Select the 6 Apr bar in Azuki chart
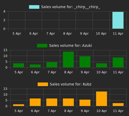The image size is (129, 116). click(x=35, y=66)
